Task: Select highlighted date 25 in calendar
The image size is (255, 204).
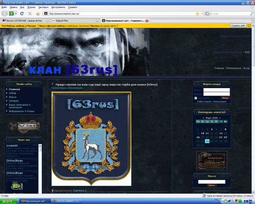Action: 207,141
